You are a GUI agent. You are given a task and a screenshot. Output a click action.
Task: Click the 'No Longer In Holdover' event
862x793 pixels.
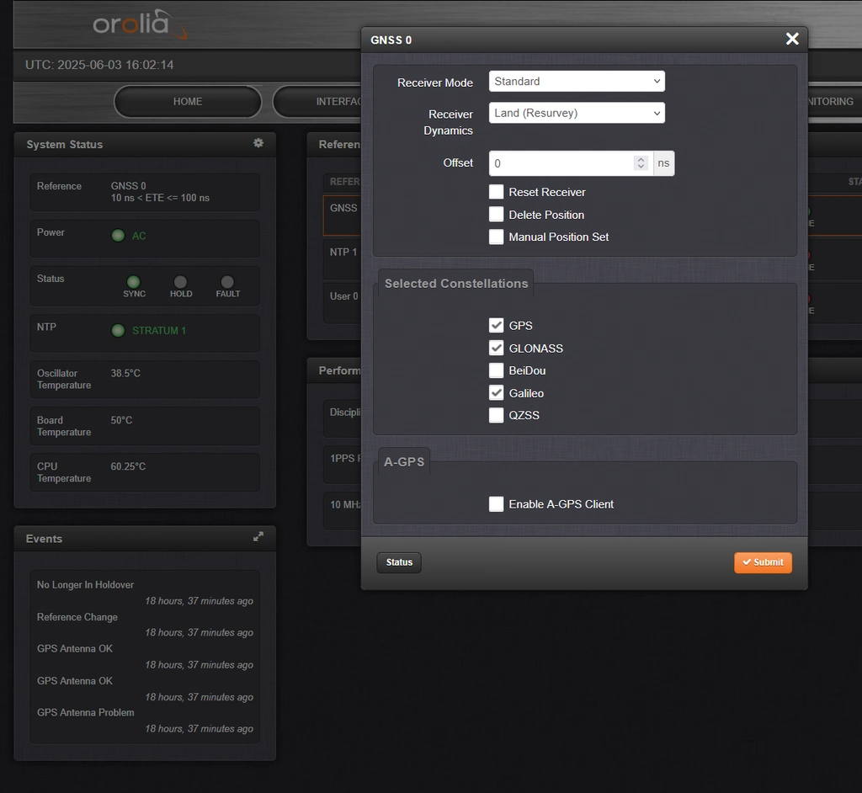coord(85,584)
